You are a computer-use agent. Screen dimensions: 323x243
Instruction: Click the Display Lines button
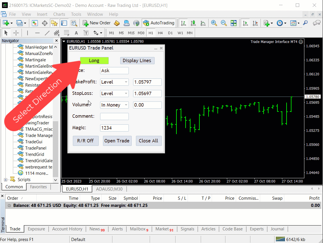pos(137,60)
